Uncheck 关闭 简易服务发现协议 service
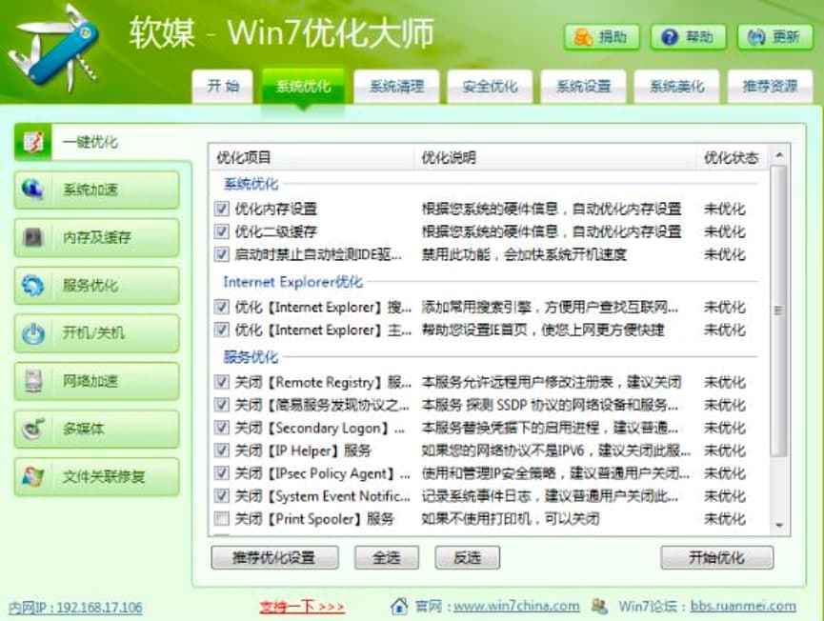The width and height of the screenshot is (824, 621). (221, 405)
